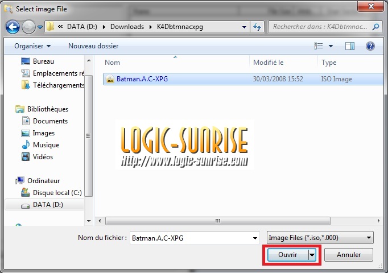Select Téléchargements in the navigation pane
Viewport: 388px width, 273px height.
pyautogui.click(x=59, y=85)
